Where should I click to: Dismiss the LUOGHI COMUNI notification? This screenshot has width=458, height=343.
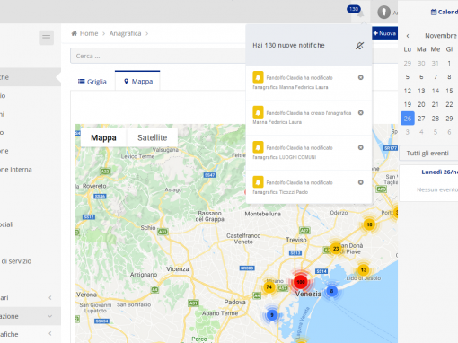(x=361, y=147)
